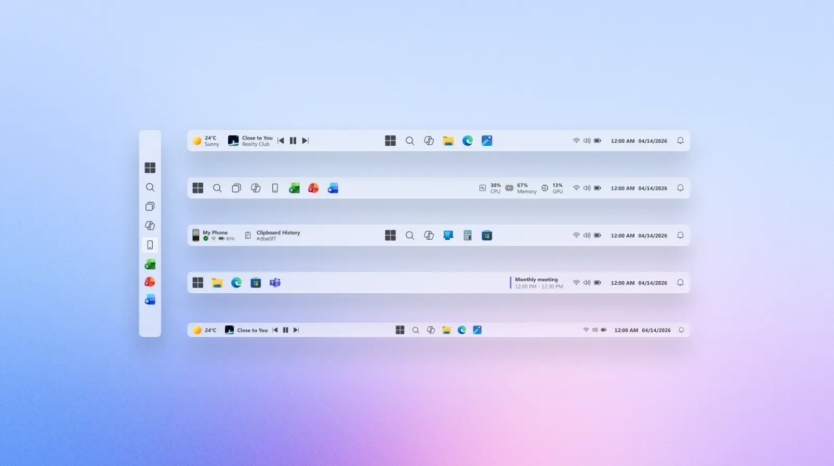The width and height of the screenshot is (834, 466).
Task: Launch Copilot in the CPU stats taskbar
Action: point(256,188)
